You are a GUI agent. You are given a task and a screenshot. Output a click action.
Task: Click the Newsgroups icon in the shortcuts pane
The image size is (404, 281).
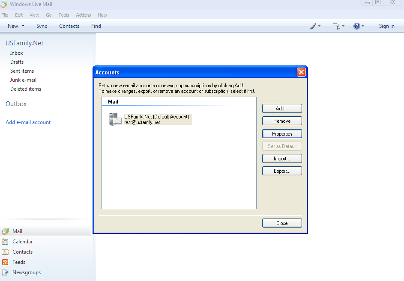coord(5,272)
